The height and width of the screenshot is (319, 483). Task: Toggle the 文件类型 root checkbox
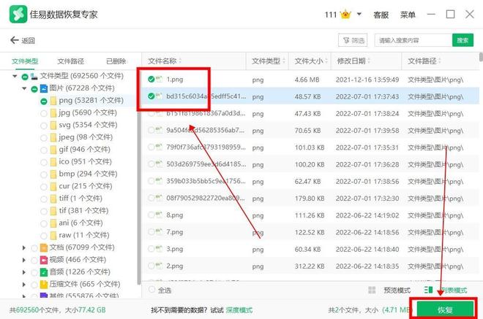point(25,77)
